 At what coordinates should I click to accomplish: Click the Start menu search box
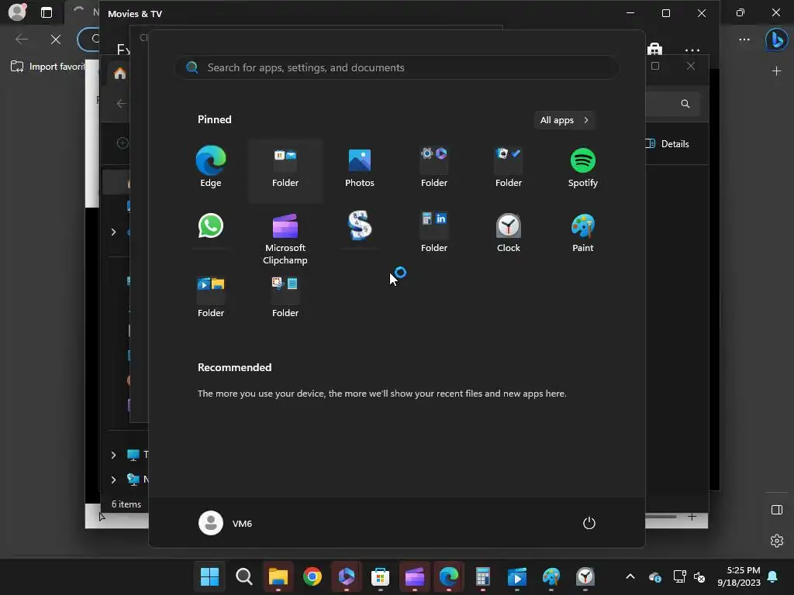pos(396,67)
